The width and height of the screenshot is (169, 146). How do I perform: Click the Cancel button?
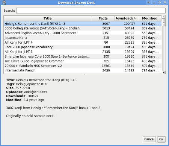[x=149, y=139]
